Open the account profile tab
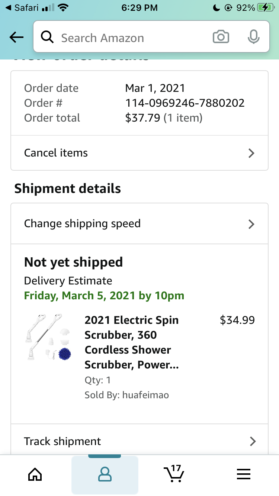Screen dimensions: 279x496 tap(105, 474)
